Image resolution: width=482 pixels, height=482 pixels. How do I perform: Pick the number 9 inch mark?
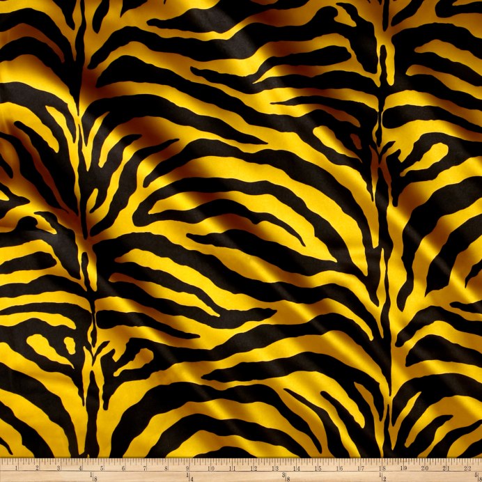[x=189, y=468]
